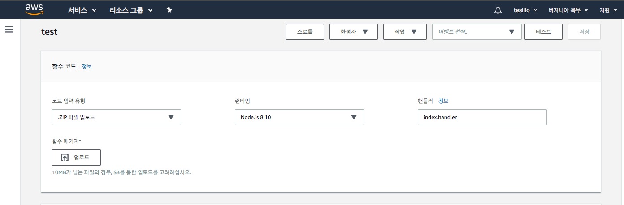Open the 서비스 menu

(x=82, y=10)
